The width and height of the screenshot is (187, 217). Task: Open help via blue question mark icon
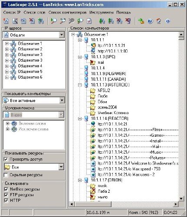[150, 21]
